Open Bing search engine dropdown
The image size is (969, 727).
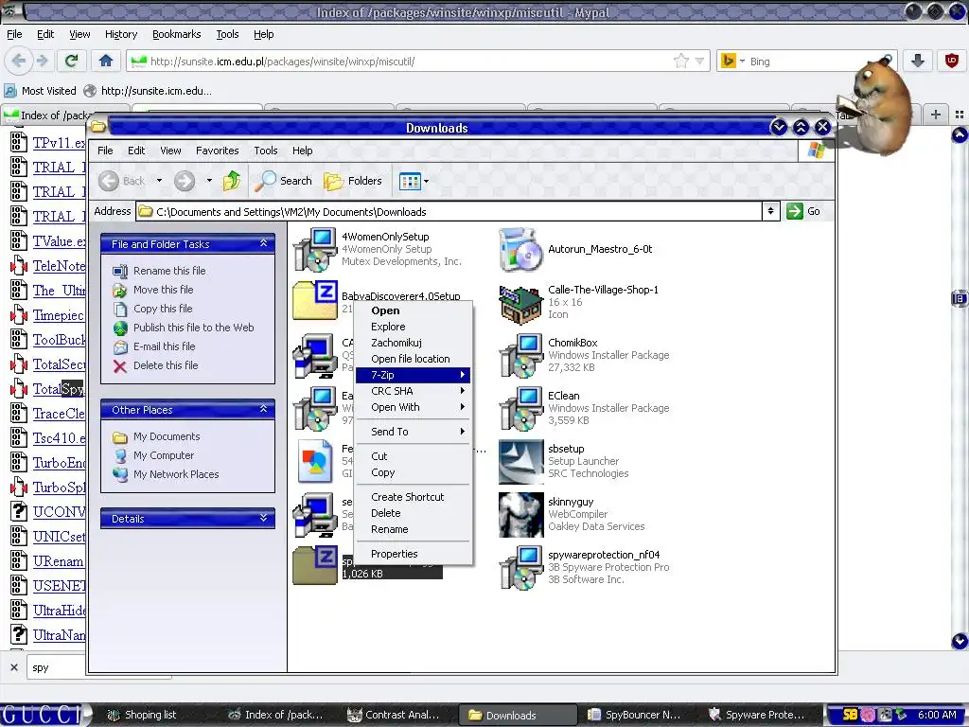coord(742,62)
